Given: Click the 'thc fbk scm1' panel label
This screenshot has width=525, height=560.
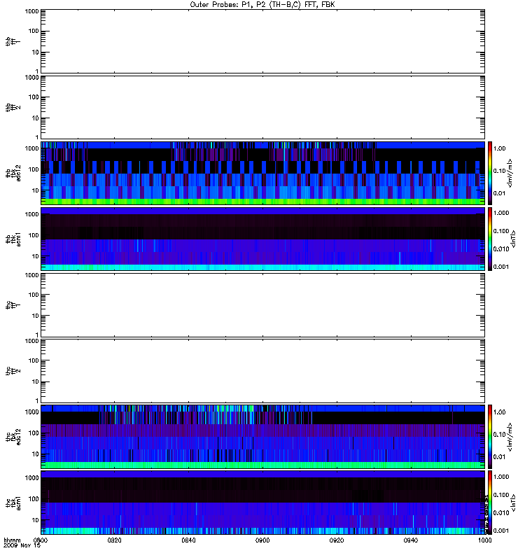Looking at the screenshot, I should 13,503.
